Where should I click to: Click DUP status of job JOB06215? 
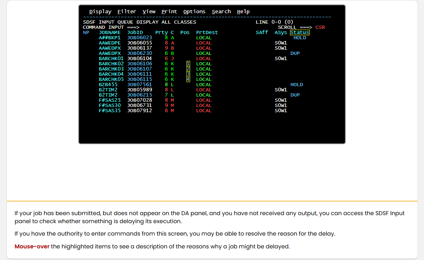point(295,95)
